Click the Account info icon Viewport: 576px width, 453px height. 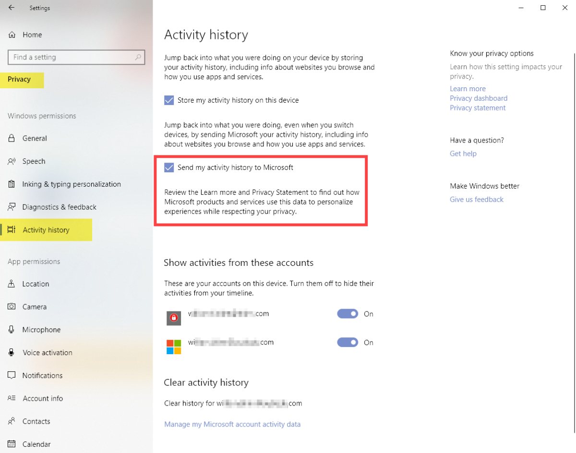click(12, 398)
